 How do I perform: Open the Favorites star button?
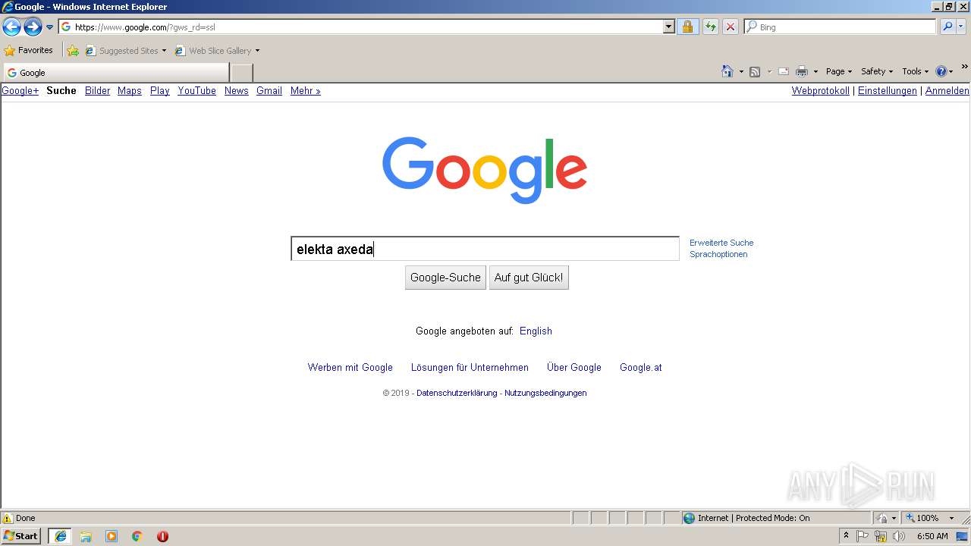29,51
